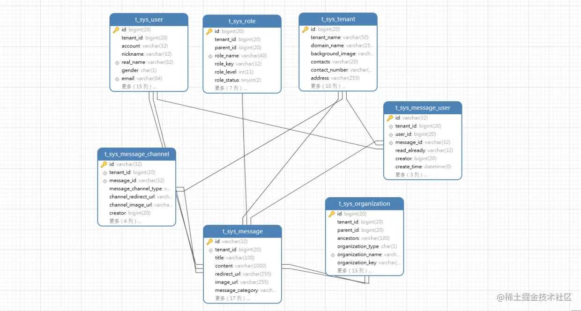Expand the 更多（7 列）row in t_sys_role
Image resolution: width=581 pixels, height=311 pixels.
pyautogui.click(x=231, y=88)
